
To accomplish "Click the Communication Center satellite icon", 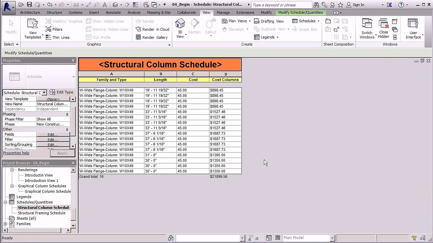I will point(332,5).
